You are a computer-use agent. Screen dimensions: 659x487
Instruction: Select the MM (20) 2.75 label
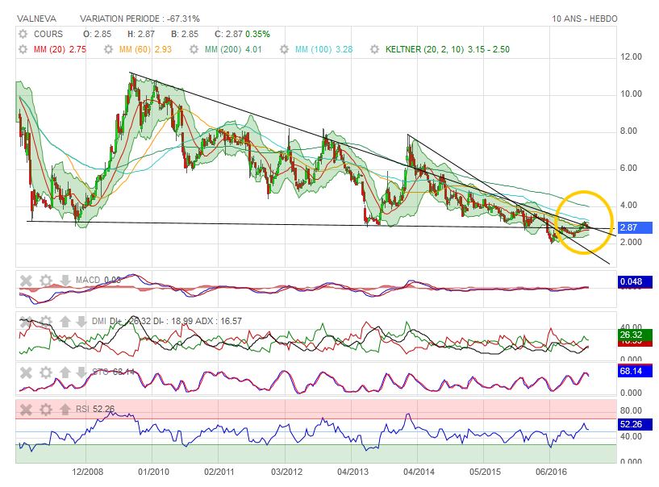[60, 49]
